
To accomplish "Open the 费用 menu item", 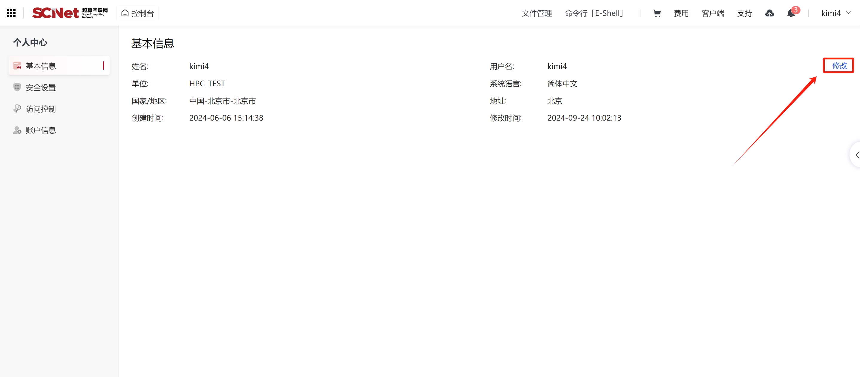I will tap(681, 13).
